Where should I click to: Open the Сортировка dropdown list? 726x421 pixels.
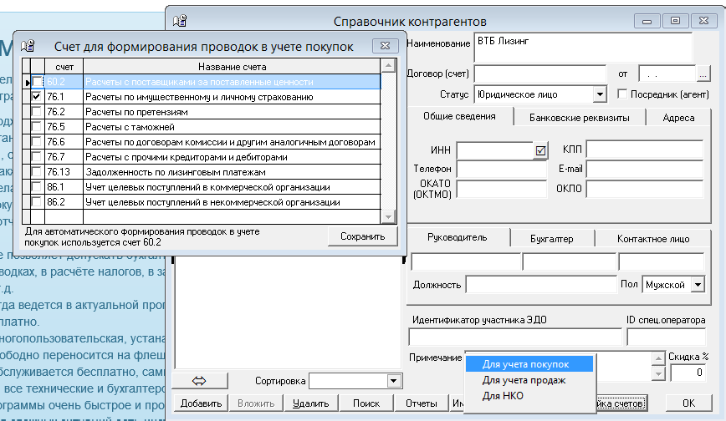point(393,381)
